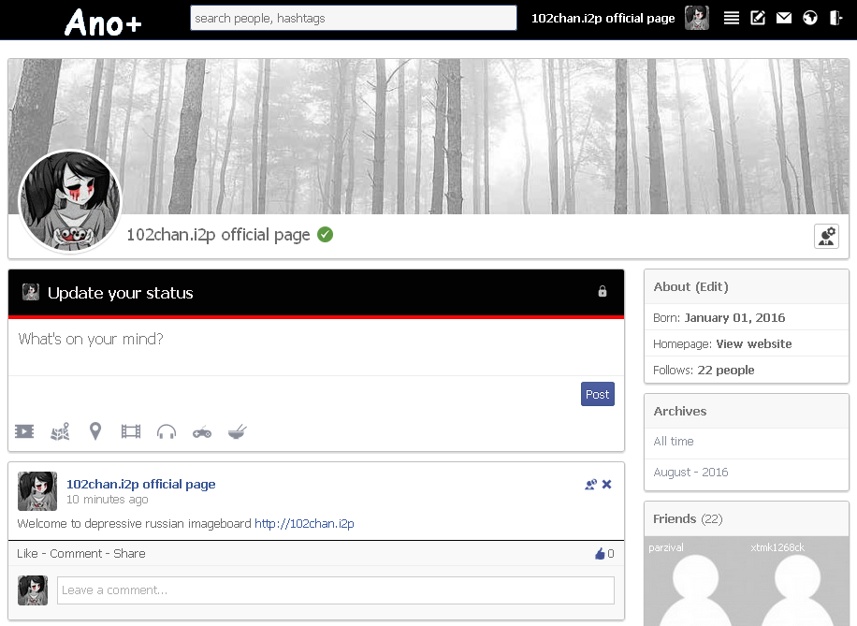The image size is (857, 626).
Task: Open the 102chan.i2p official page name in top bar
Action: [x=603, y=18]
